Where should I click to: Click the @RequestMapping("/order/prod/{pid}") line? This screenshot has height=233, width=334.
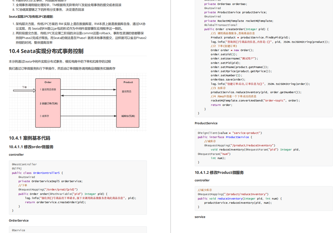tap(48, 190)
